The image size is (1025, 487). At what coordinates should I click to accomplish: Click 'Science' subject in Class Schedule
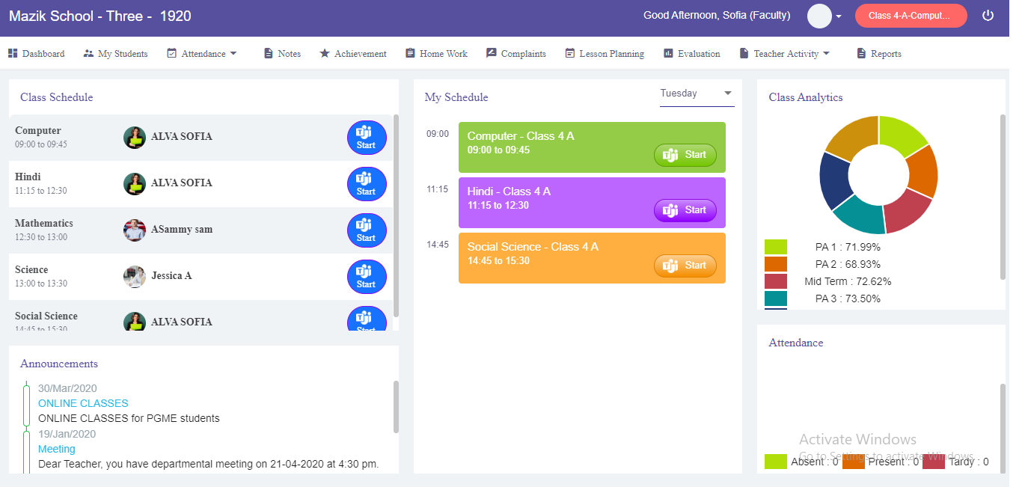[31, 269]
